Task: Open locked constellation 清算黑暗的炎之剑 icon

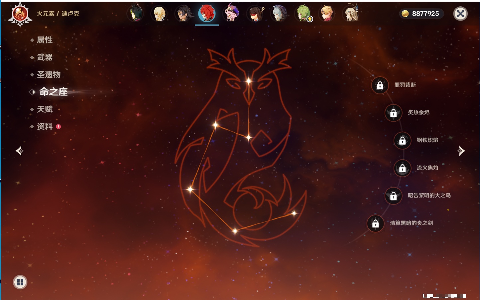Action: pyautogui.click(x=375, y=223)
